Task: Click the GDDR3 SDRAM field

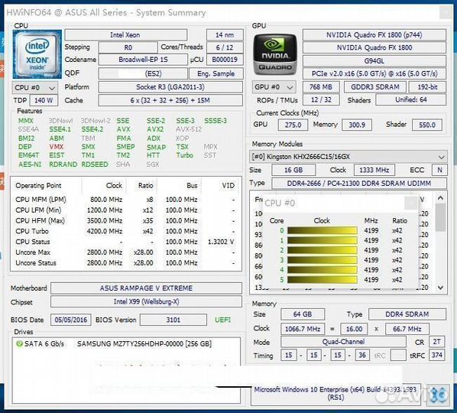Action: pos(375,87)
